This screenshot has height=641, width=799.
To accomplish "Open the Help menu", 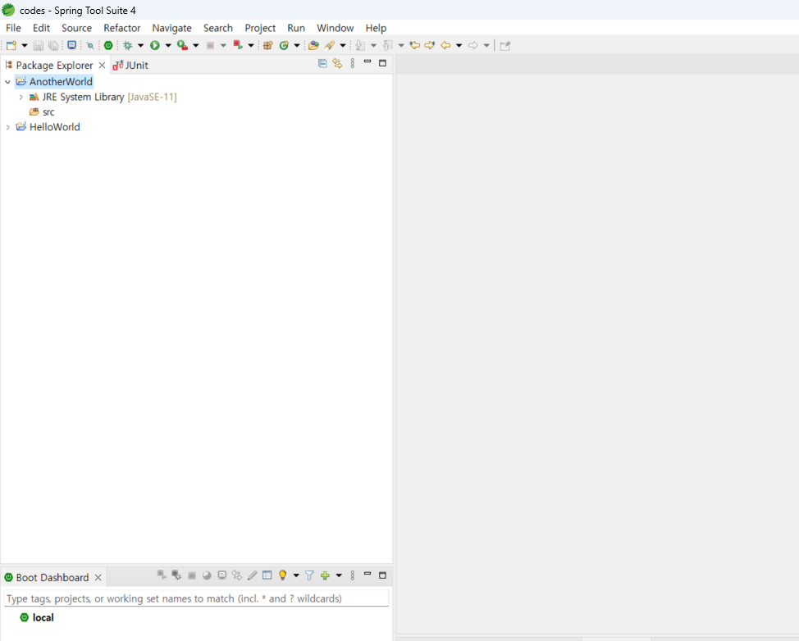I will (376, 28).
